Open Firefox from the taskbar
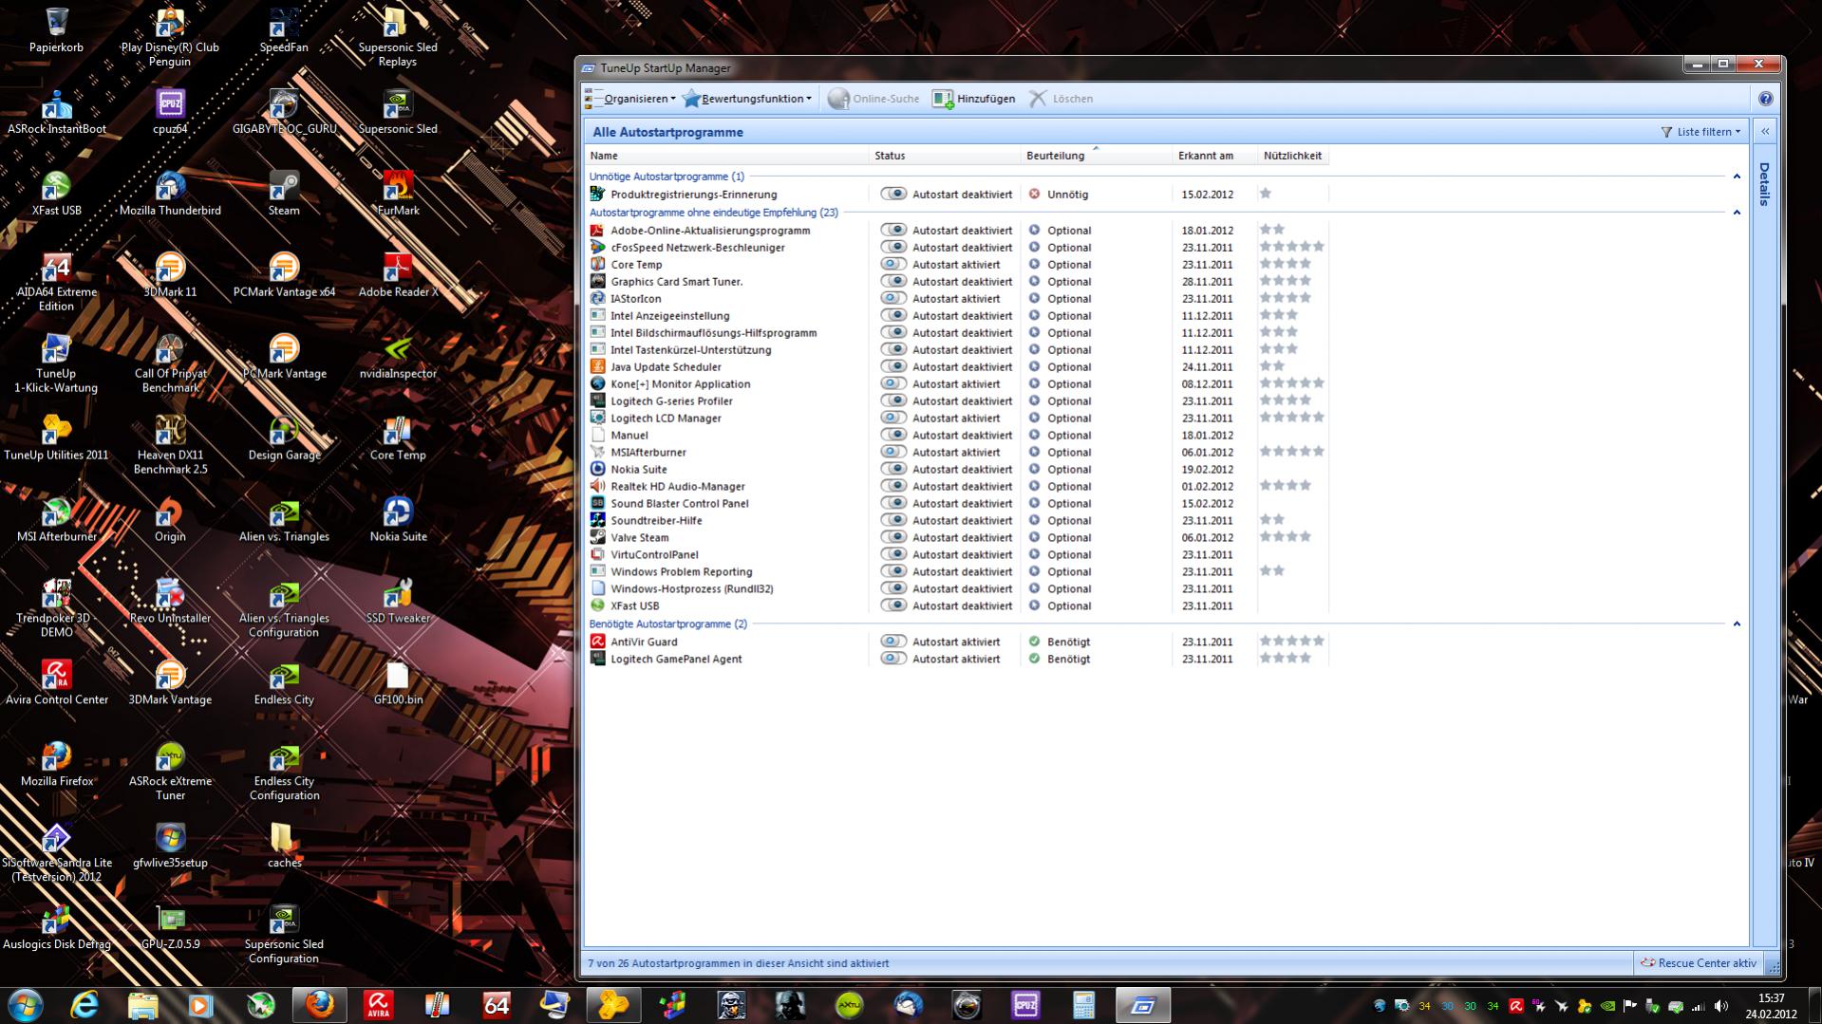This screenshot has height=1024, width=1822. point(319,1005)
